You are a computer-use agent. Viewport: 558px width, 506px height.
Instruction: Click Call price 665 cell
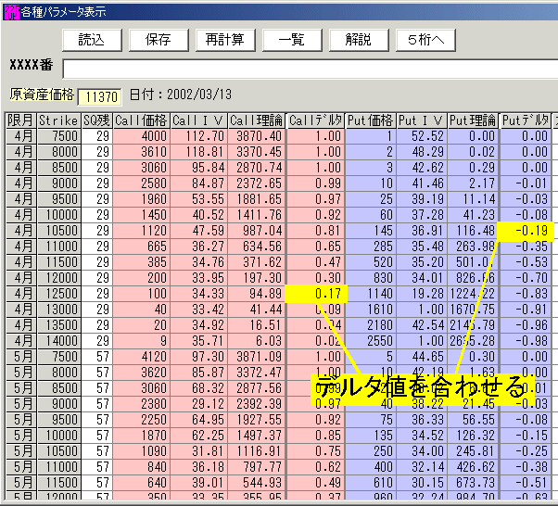[x=141, y=247]
